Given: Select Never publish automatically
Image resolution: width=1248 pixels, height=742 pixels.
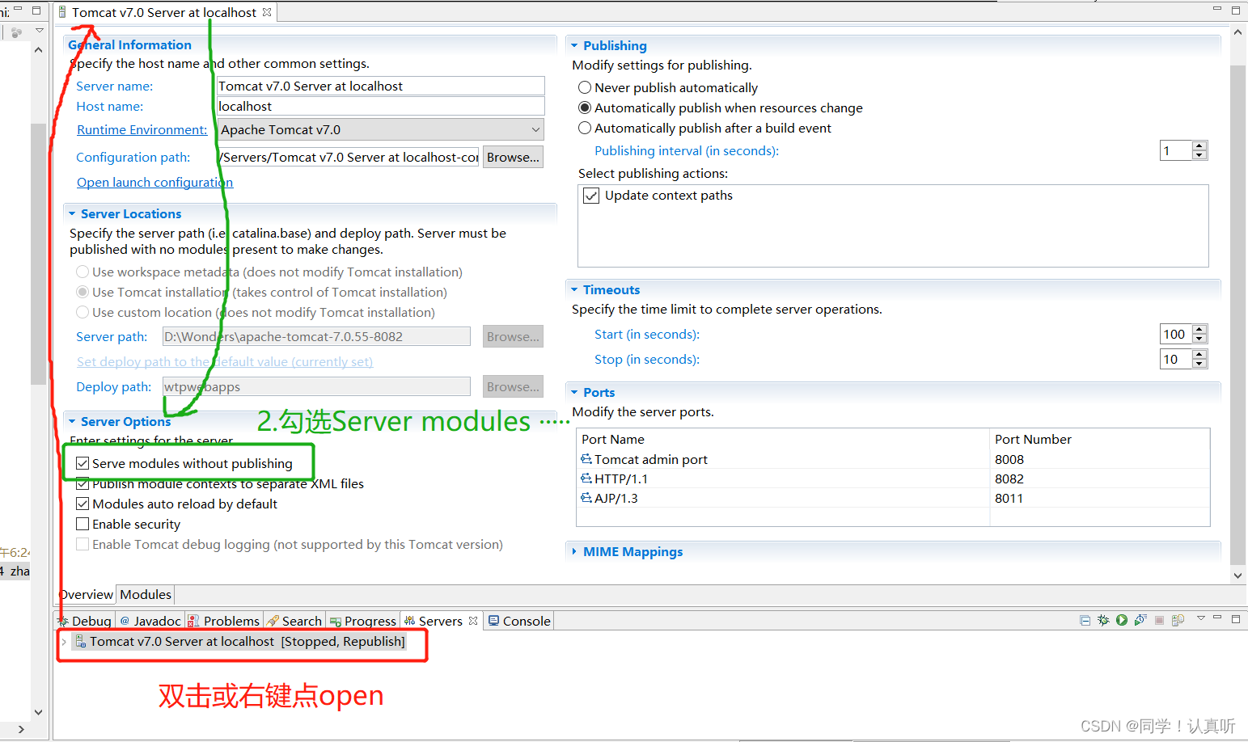Looking at the screenshot, I should click(x=585, y=87).
